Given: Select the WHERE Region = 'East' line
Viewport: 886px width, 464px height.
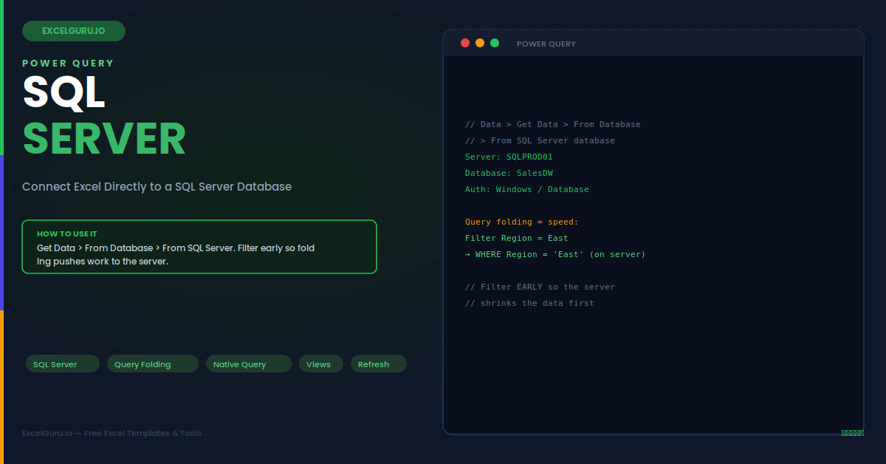Looking at the screenshot, I should pos(555,254).
